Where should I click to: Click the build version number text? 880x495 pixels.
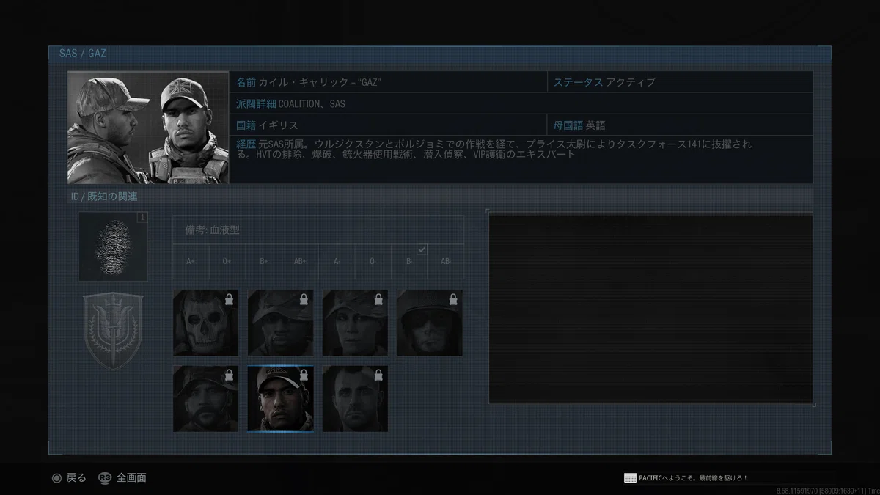828,490
